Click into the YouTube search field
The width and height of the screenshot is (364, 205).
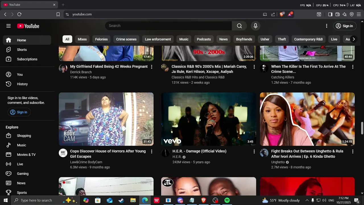point(169,26)
